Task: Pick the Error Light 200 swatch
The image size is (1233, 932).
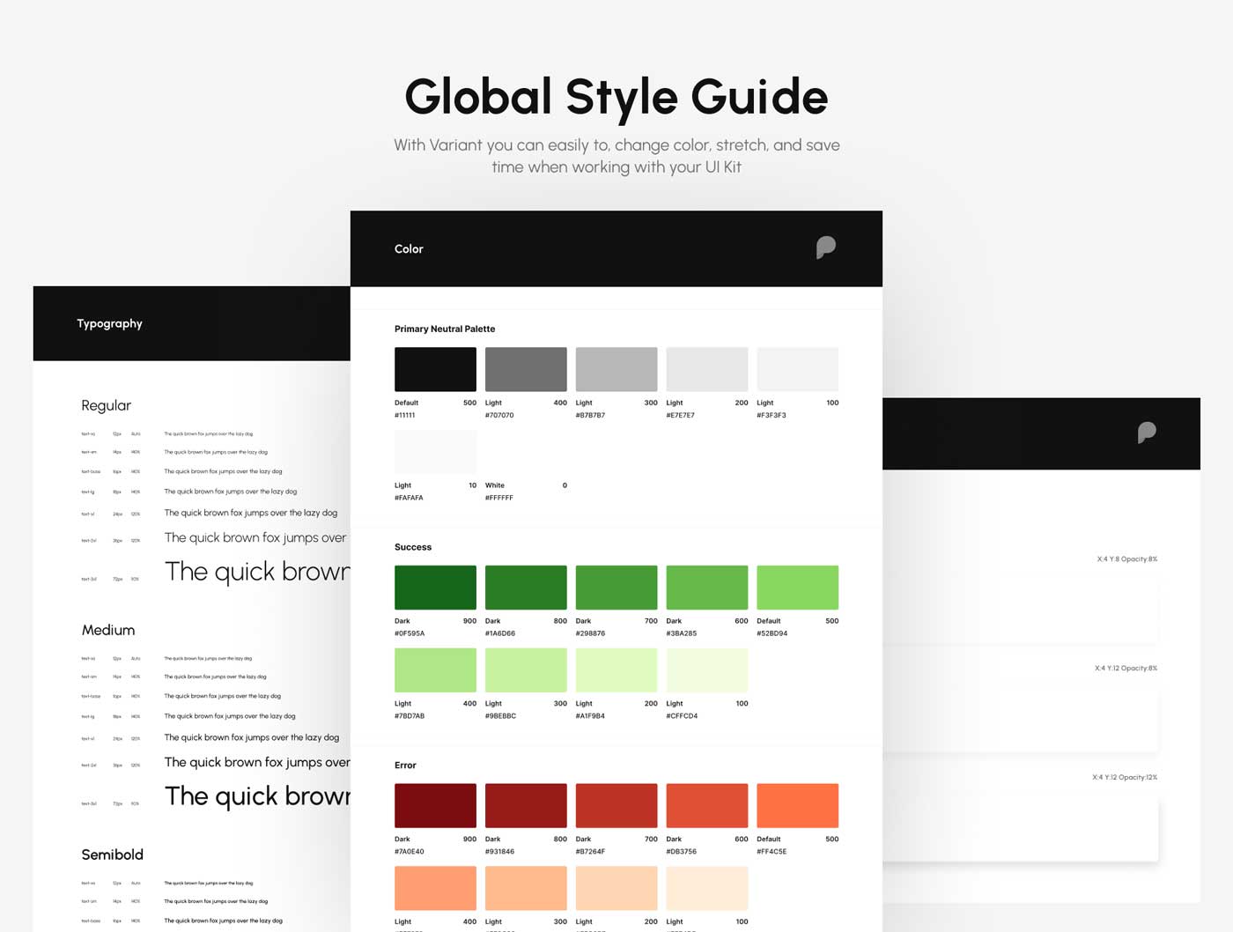Action: [x=616, y=889]
